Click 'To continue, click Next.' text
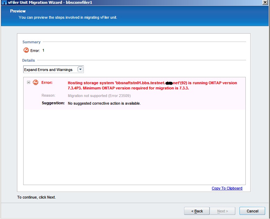 point(36,197)
